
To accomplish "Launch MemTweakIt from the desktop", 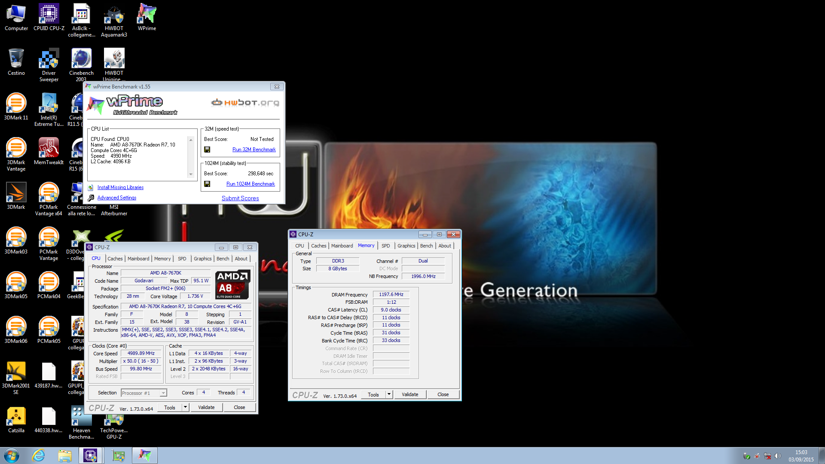I will (x=49, y=152).
